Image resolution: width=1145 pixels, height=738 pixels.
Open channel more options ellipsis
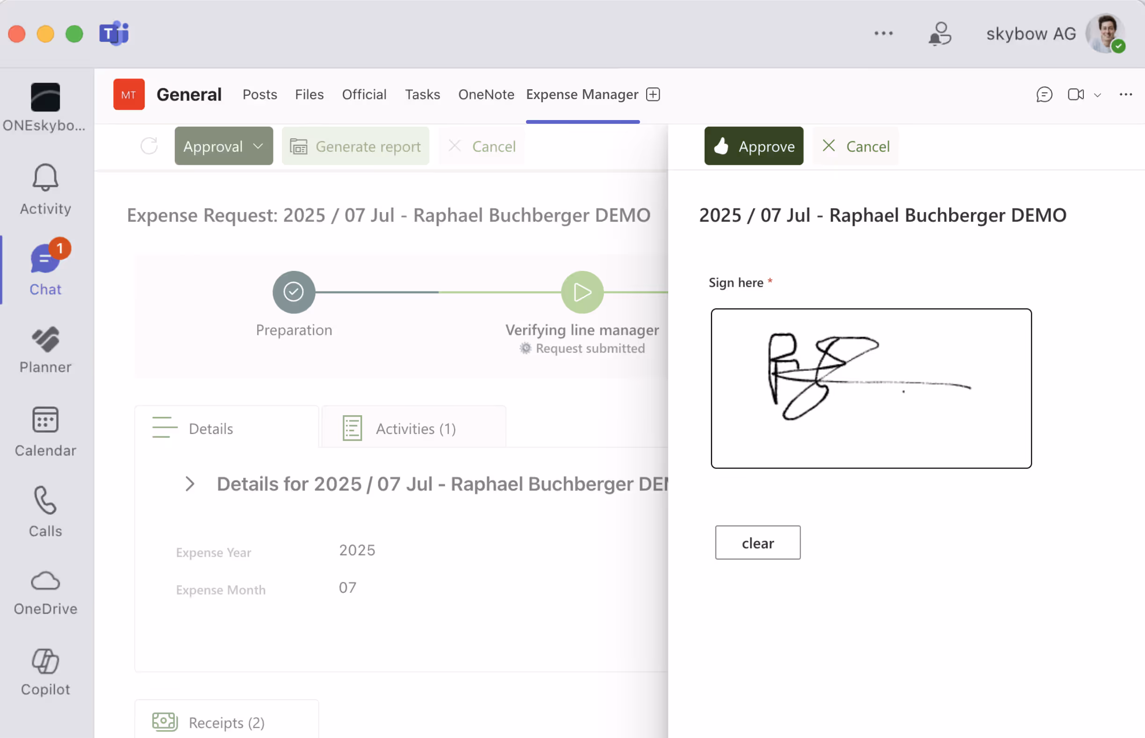1125,94
